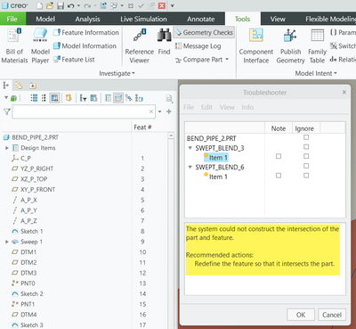Tick the Note checkbox for SWEPT_BLEND_3 Item 1

tap(279, 156)
